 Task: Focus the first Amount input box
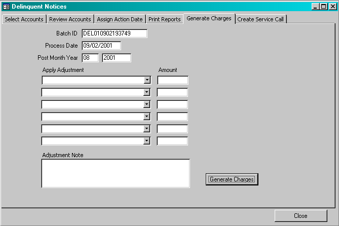tap(173, 80)
